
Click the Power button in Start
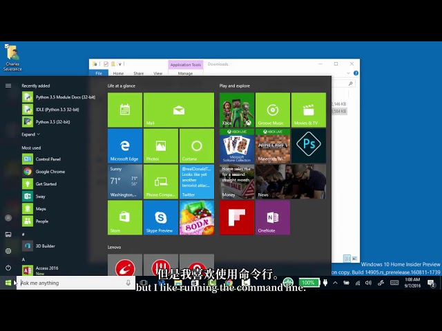pos(8,268)
